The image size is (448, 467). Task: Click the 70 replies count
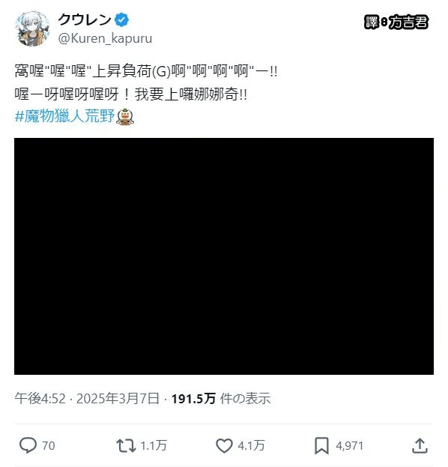[49, 446]
